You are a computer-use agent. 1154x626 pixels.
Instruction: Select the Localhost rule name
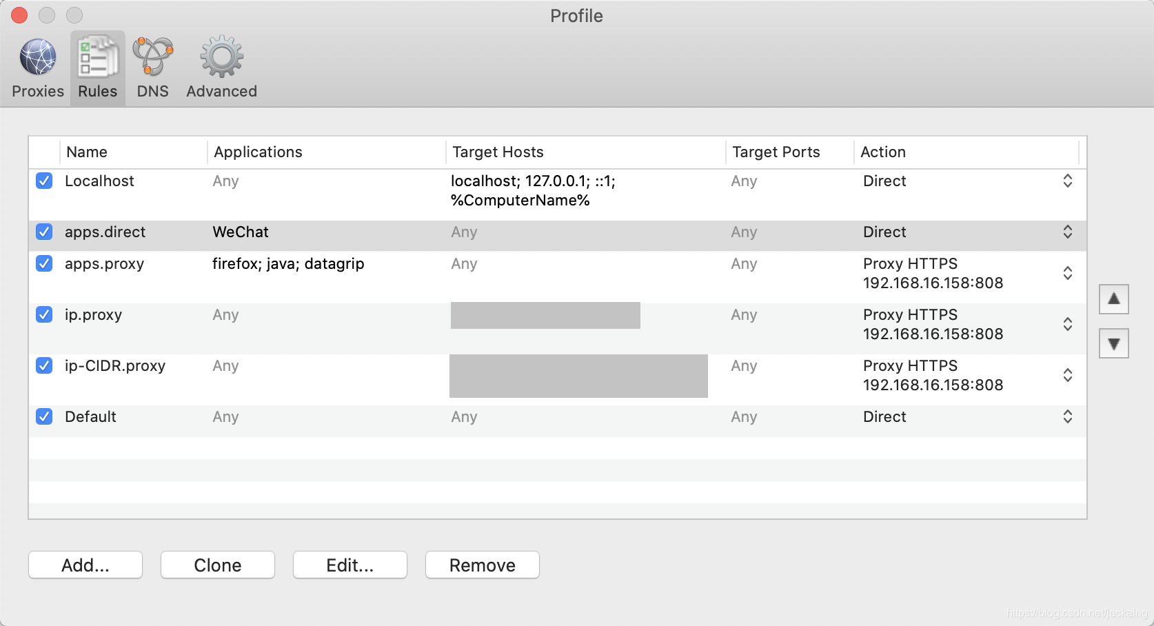(99, 181)
